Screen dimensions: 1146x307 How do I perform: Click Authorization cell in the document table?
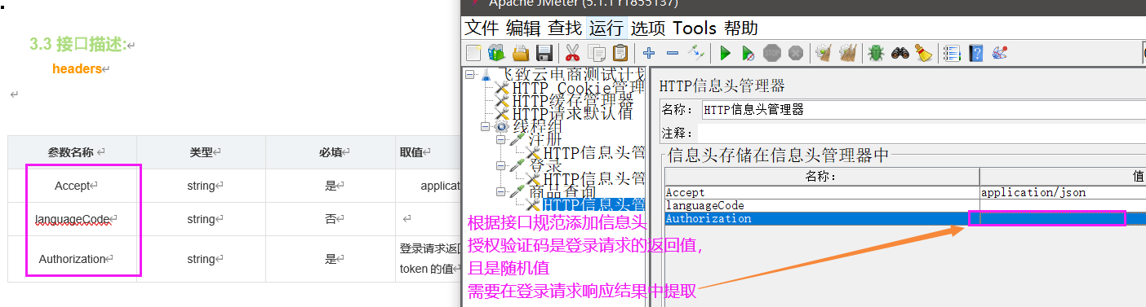coord(73,259)
